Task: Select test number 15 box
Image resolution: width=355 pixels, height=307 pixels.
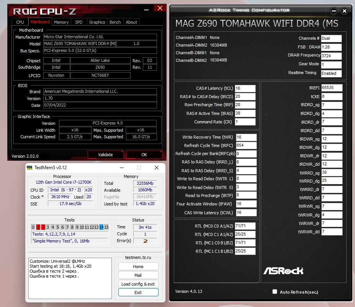Action: point(106,227)
